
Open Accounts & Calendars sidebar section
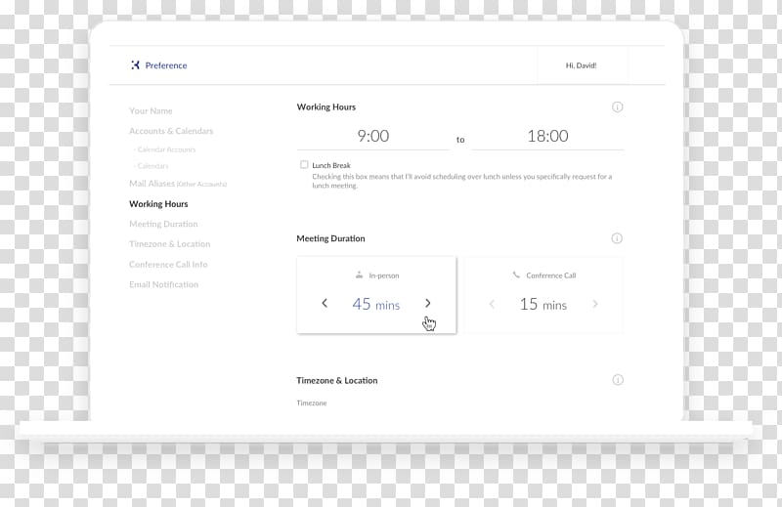coord(171,131)
